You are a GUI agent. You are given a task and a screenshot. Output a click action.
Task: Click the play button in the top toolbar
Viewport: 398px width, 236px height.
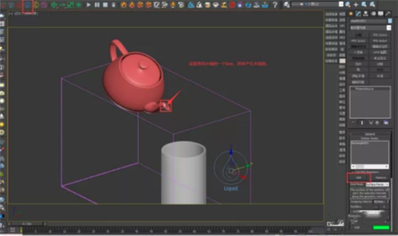pos(89,5)
